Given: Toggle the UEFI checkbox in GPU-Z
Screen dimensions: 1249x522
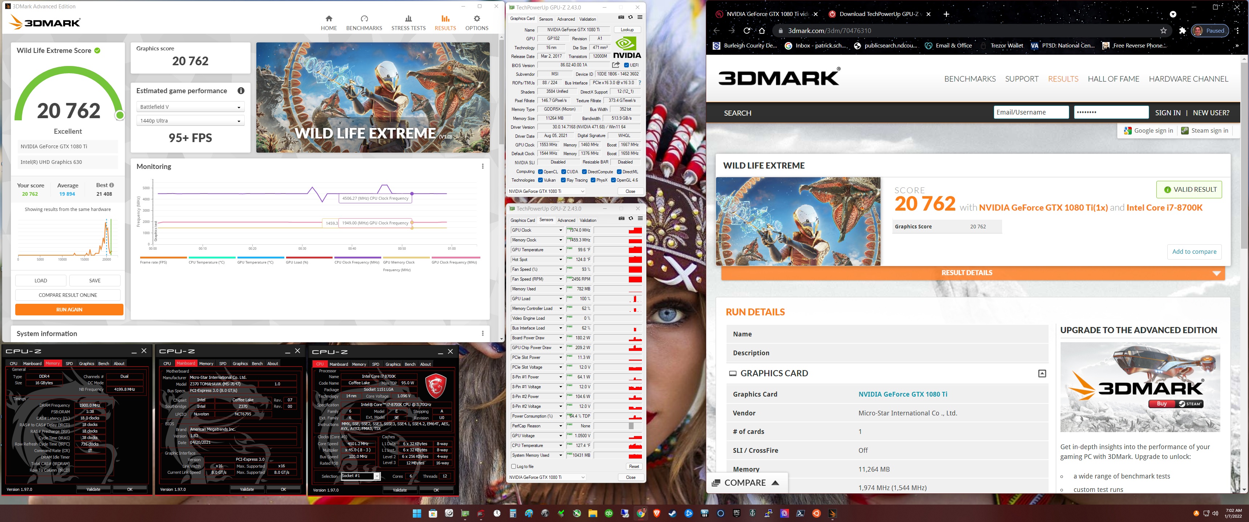Looking at the screenshot, I should point(626,65).
